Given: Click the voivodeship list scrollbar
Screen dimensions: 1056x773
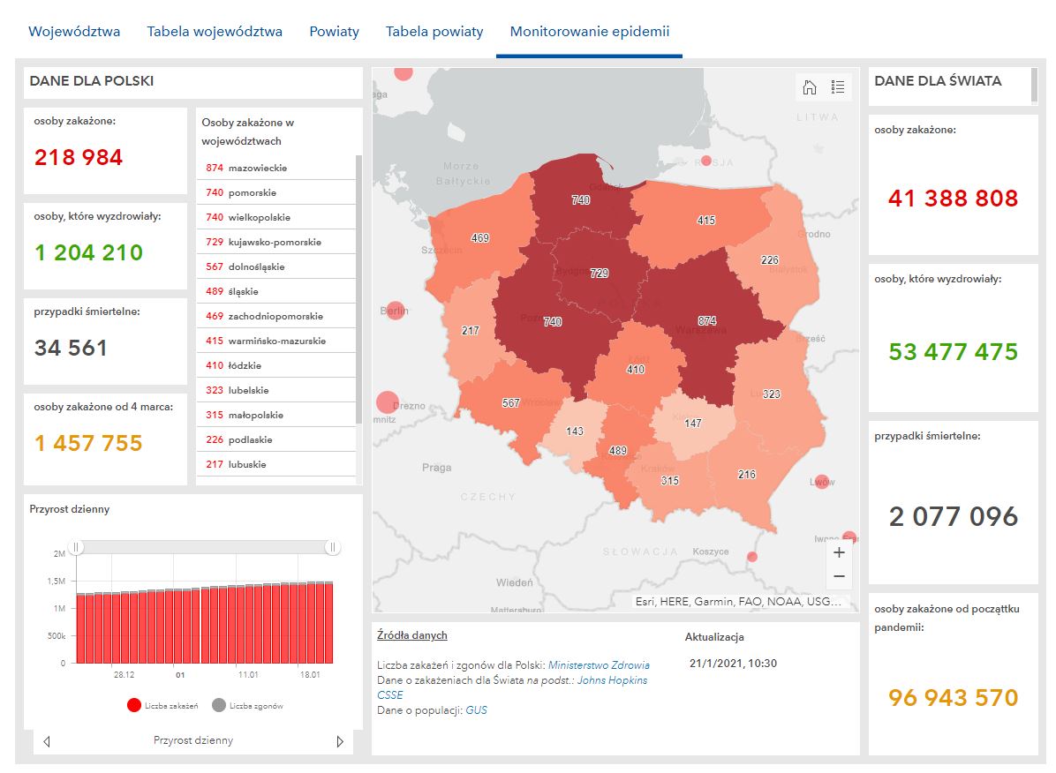Looking at the screenshot, I should click(x=358, y=291).
